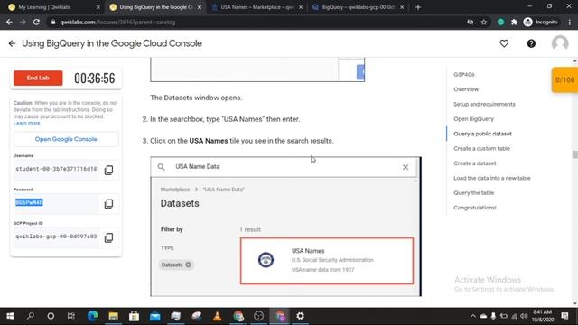This screenshot has height=325, width=578.
Task: Jump to Load the data into a new table
Action: pos(492,178)
